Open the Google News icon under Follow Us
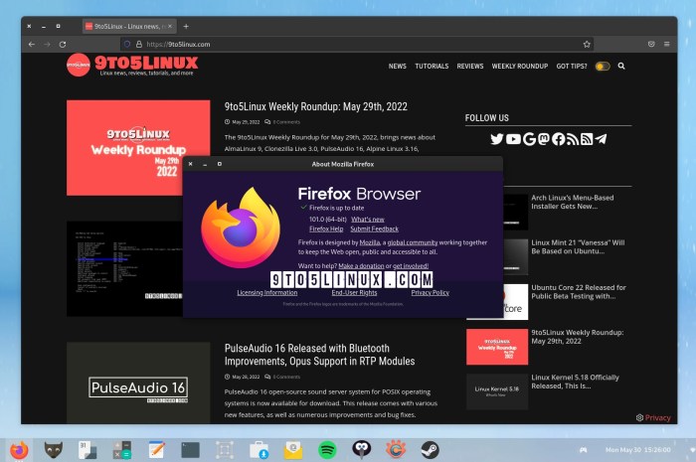 coord(529,139)
